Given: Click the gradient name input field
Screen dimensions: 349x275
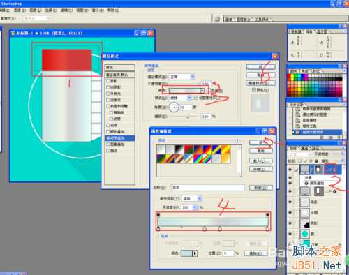Looking at the screenshot, I should coord(208,187).
